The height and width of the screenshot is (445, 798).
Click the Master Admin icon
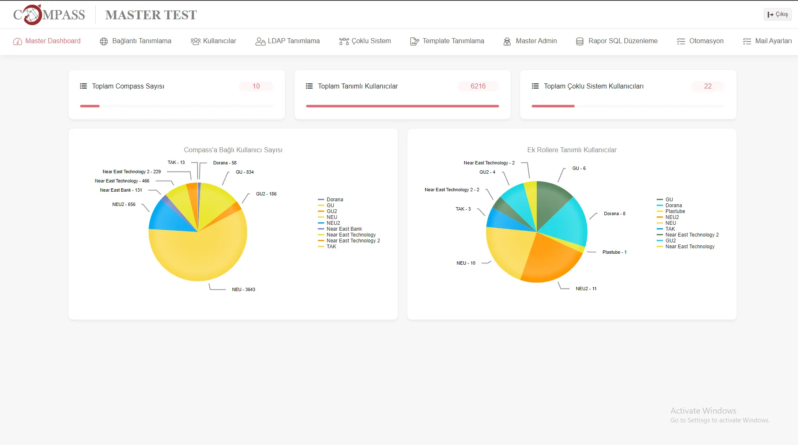[507, 41]
